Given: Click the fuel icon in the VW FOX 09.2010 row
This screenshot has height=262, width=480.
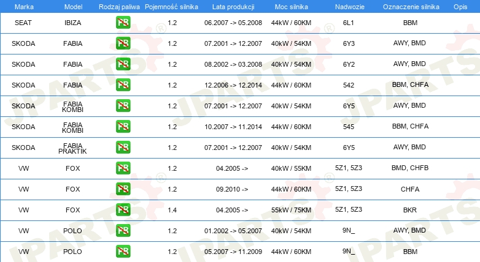Looking at the screenshot, I should [123, 189].
